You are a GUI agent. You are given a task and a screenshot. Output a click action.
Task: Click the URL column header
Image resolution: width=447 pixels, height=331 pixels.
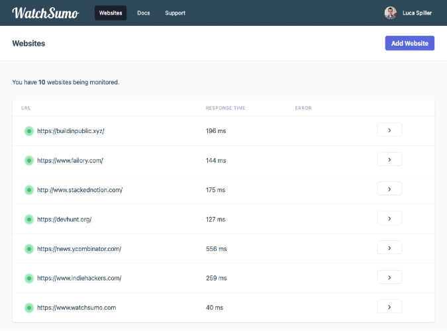(x=26, y=108)
